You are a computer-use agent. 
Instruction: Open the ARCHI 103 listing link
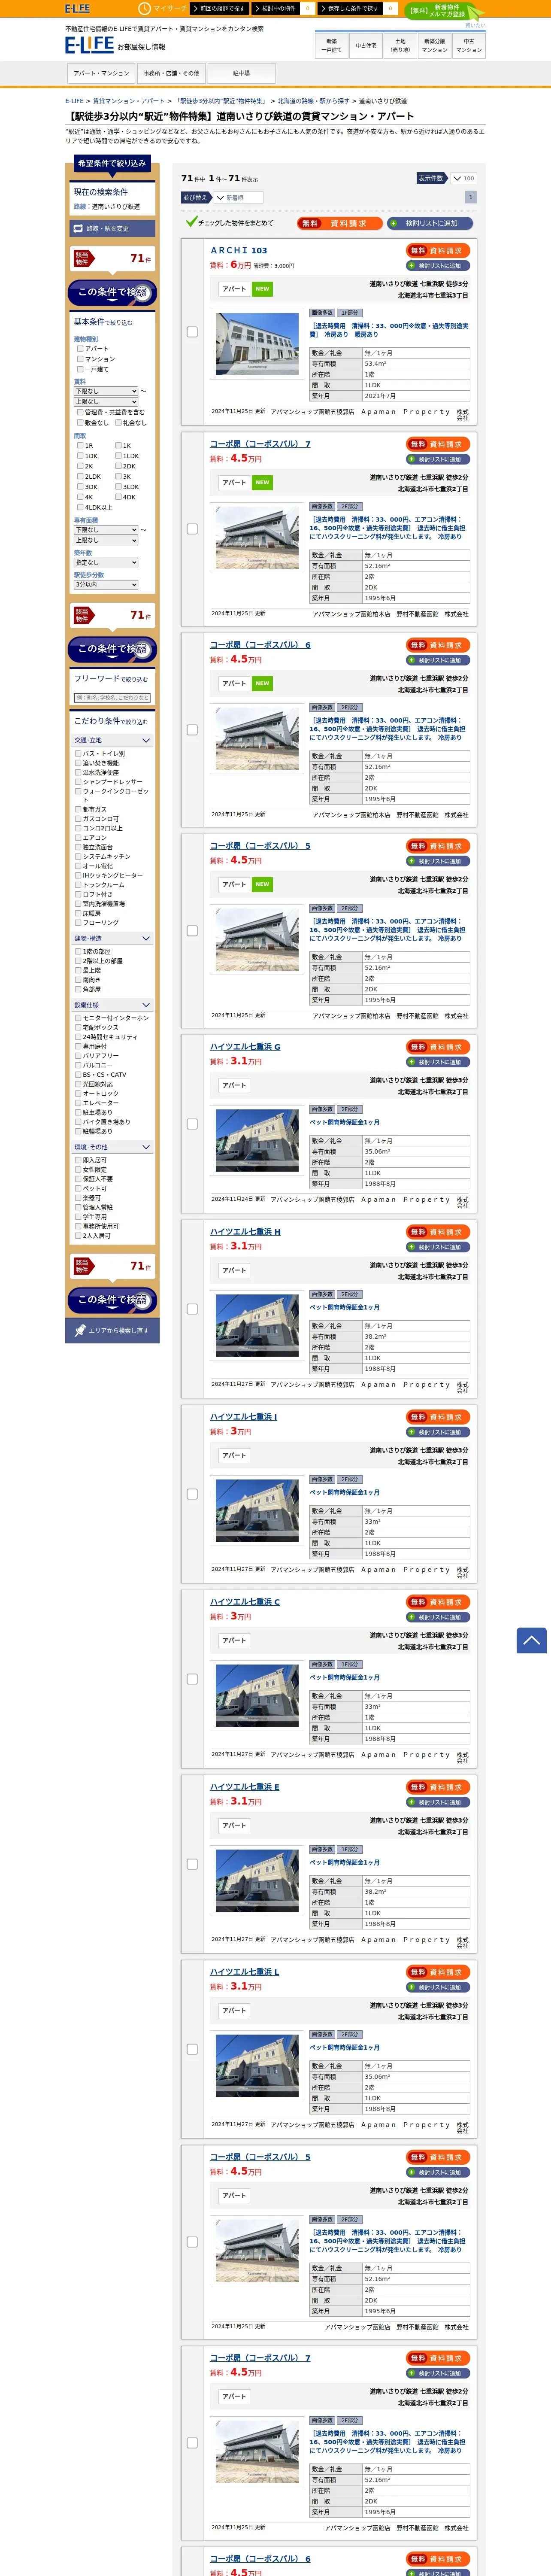click(238, 251)
